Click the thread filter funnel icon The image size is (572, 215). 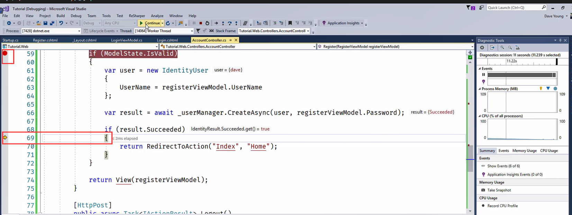pyautogui.click(x=198, y=31)
